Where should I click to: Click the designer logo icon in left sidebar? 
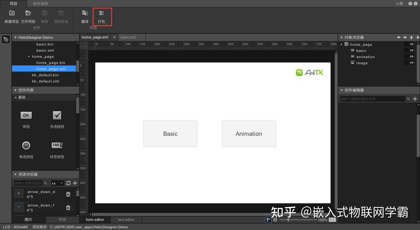click(6, 39)
